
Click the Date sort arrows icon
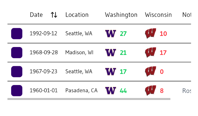(54, 15)
